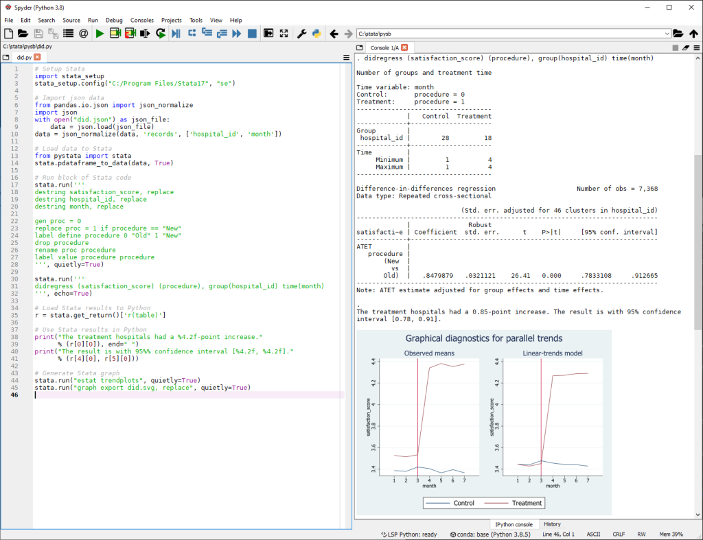Step out of function debug icon
Image resolution: width=703 pixels, height=540 pixels.
pyautogui.click(x=222, y=34)
